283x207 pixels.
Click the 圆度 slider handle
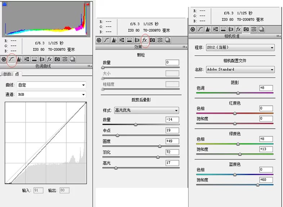[160, 146]
